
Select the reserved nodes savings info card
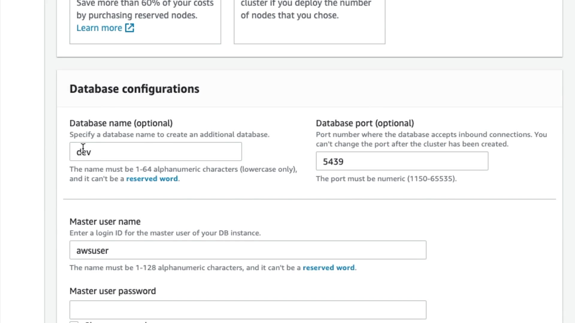[145, 21]
